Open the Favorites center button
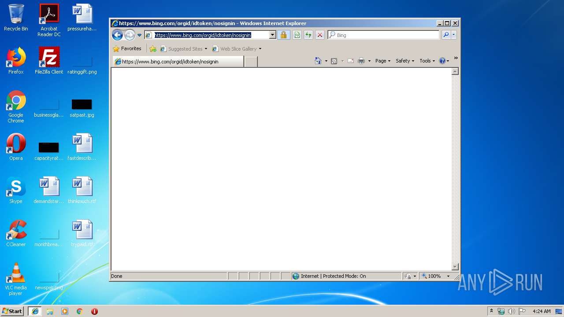The width and height of the screenshot is (564, 317). click(x=127, y=48)
